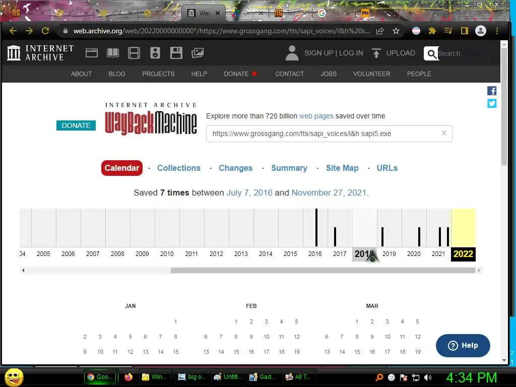Click the timeline horizontal scrollbar thumb
516x387 pixels.
(x=323, y=270)
